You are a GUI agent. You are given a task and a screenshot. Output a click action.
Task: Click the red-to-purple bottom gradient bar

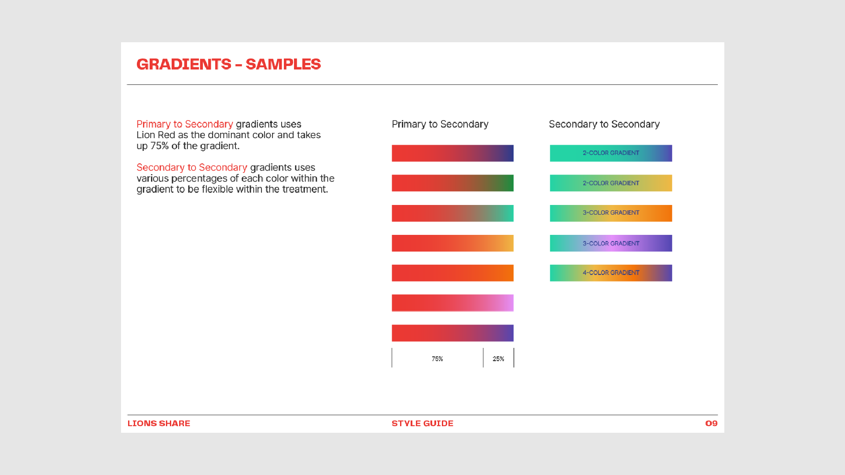tap(452, 333)
